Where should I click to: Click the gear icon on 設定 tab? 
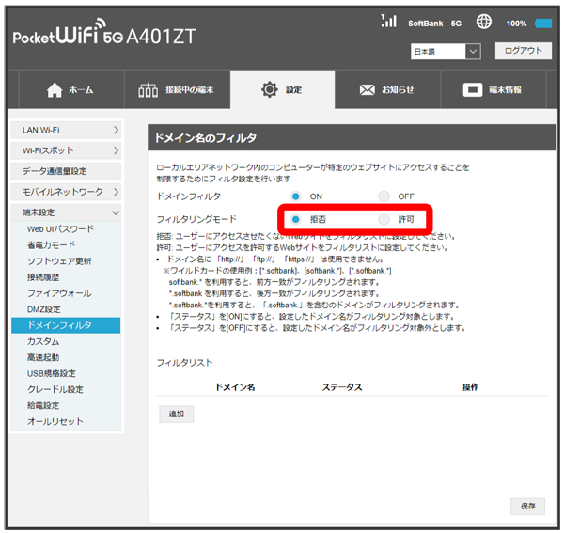coord(269,90)
